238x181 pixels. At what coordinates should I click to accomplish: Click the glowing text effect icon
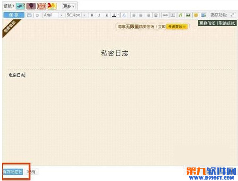tap(124, 15)
